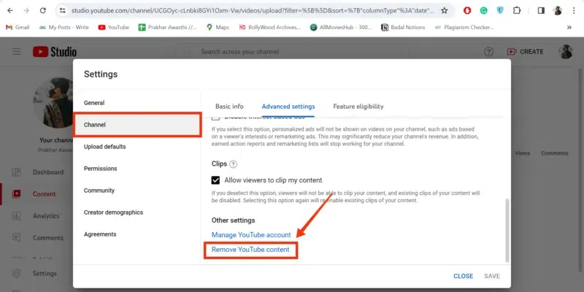Open AllMoviesHub bookmark
The height and width of the screenshot is (292, 584).
coord(341,27)
